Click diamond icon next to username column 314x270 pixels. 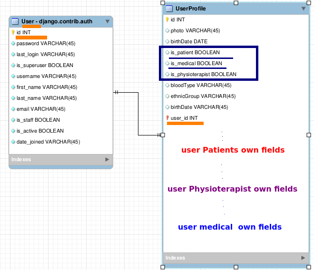13,76
